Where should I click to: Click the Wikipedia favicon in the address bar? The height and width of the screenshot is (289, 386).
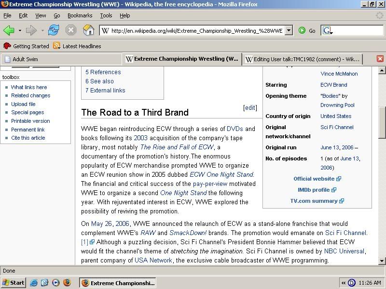[x=105, y=31]
